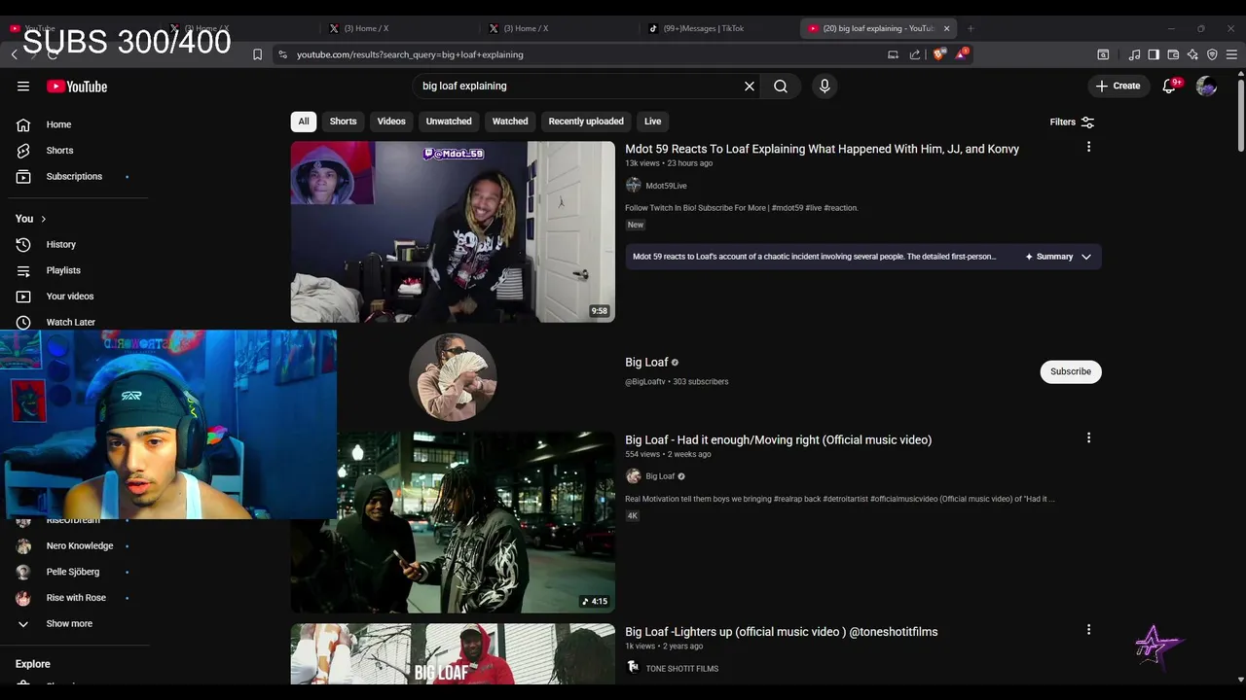Screen dimensions: 1246x700
Task: Open Mdot 59 Reacts To Loaf video title
Action: click(822, 149)
